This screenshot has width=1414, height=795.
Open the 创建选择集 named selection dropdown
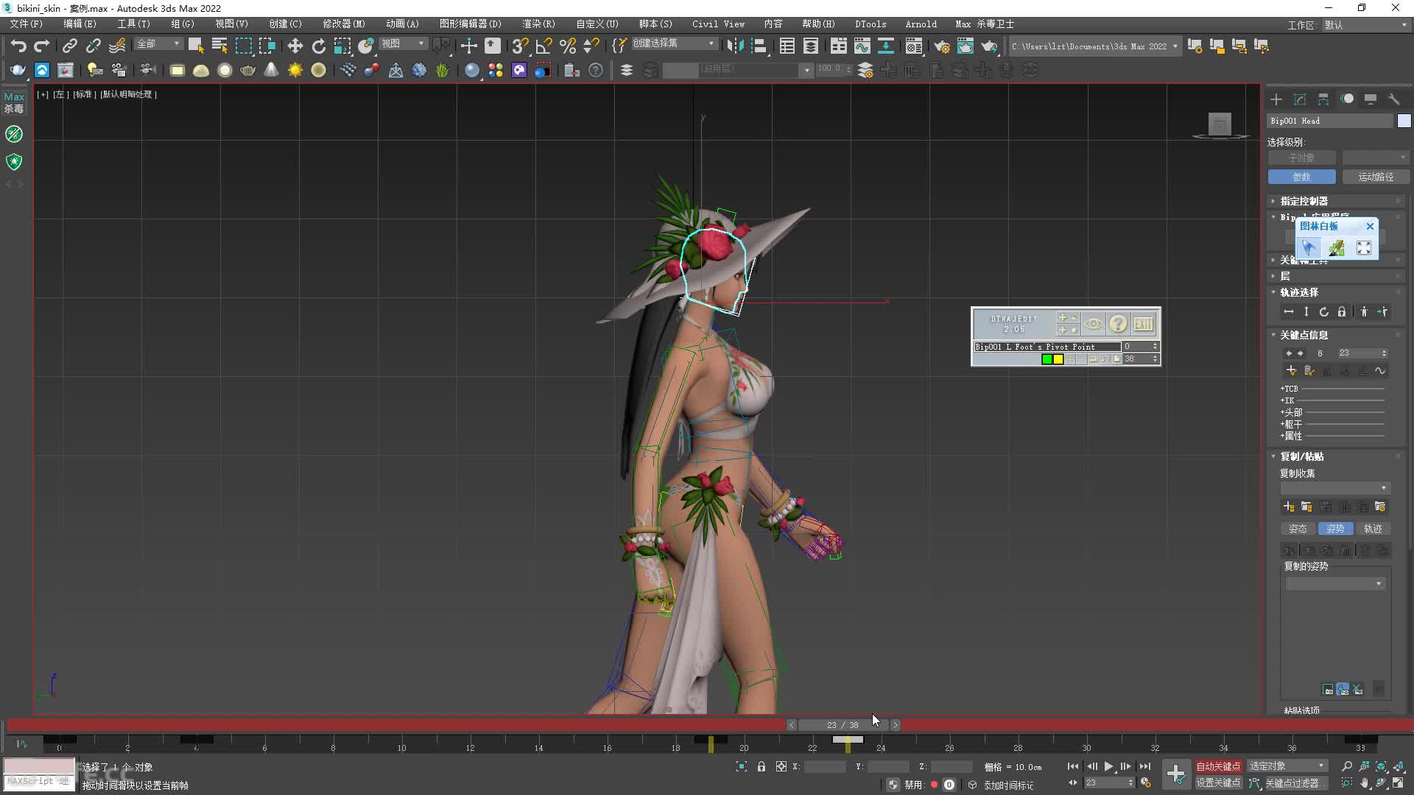674,43
